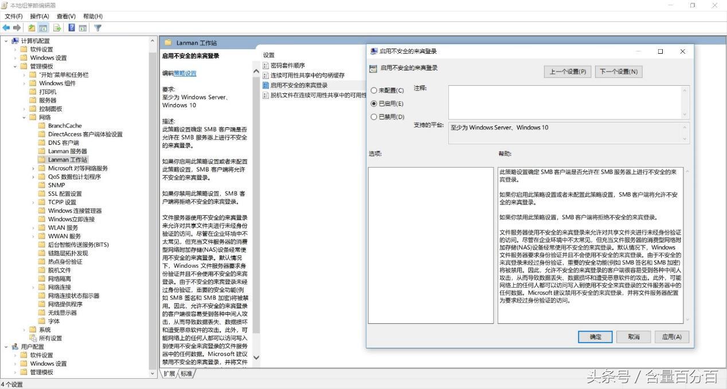The width and height of the screenshot is (727, 389).
Task: Click the 设置 column header
Action: [x=269, y=55]
